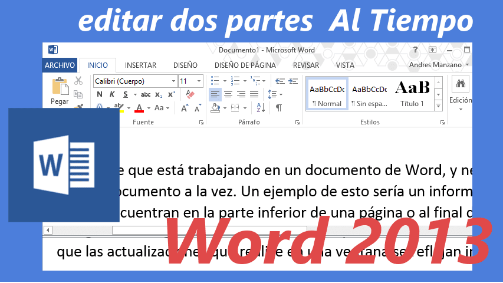The height and width of the screenshot is (283, 503).
Task: Open the font size 11 dropdown
Action: [x=199, y=81]
